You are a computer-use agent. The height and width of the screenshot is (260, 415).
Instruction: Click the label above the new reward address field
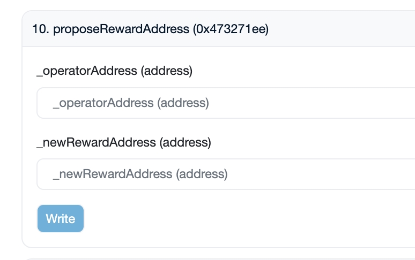point(124,143)
